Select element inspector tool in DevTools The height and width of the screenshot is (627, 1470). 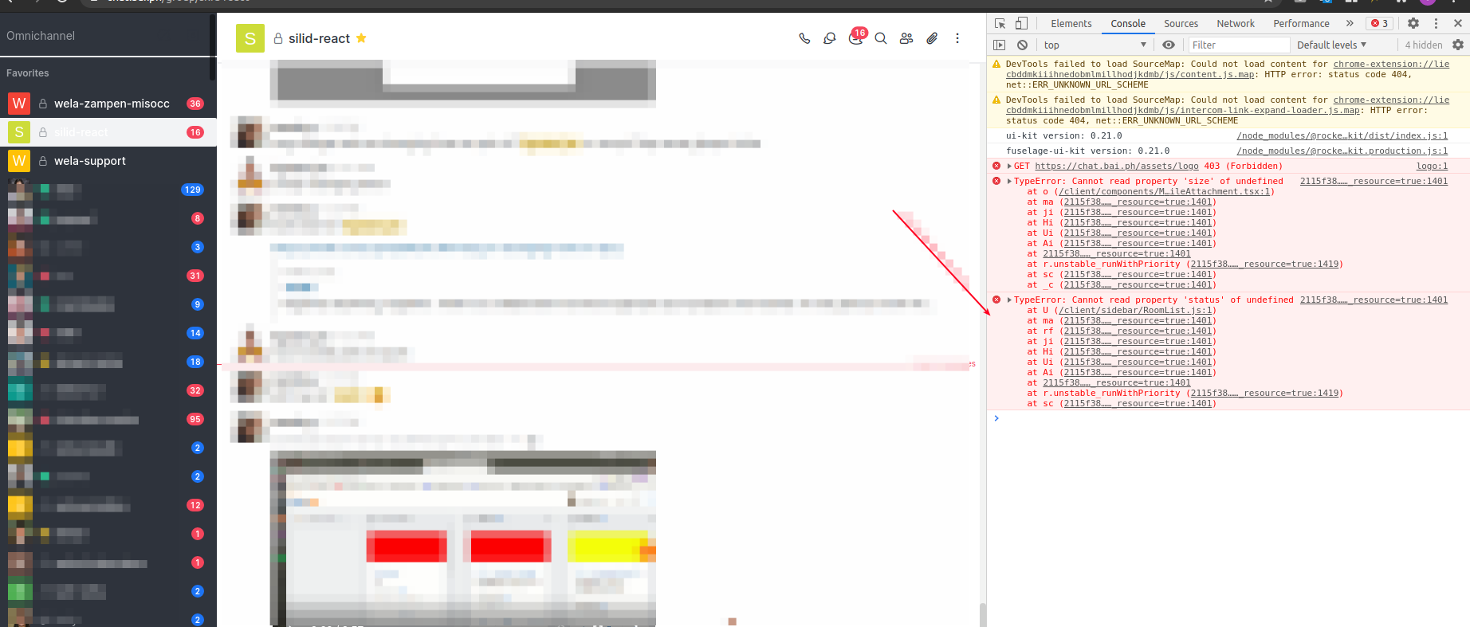pyautogui.click(x=1000, y=23)
